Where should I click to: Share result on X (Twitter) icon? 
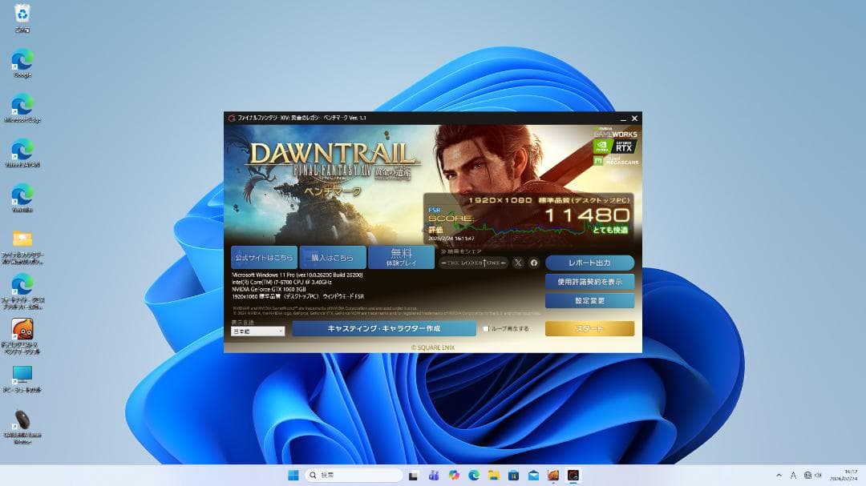[x=517, y=263]
